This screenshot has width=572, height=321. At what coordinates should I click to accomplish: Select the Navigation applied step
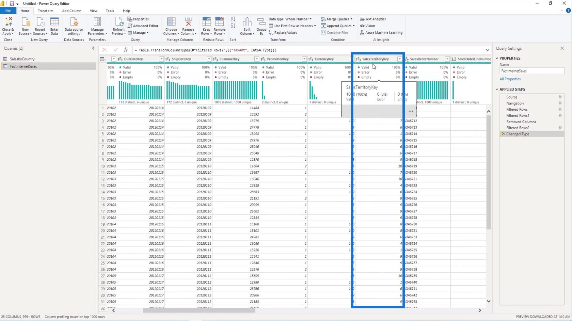[515, 103]
